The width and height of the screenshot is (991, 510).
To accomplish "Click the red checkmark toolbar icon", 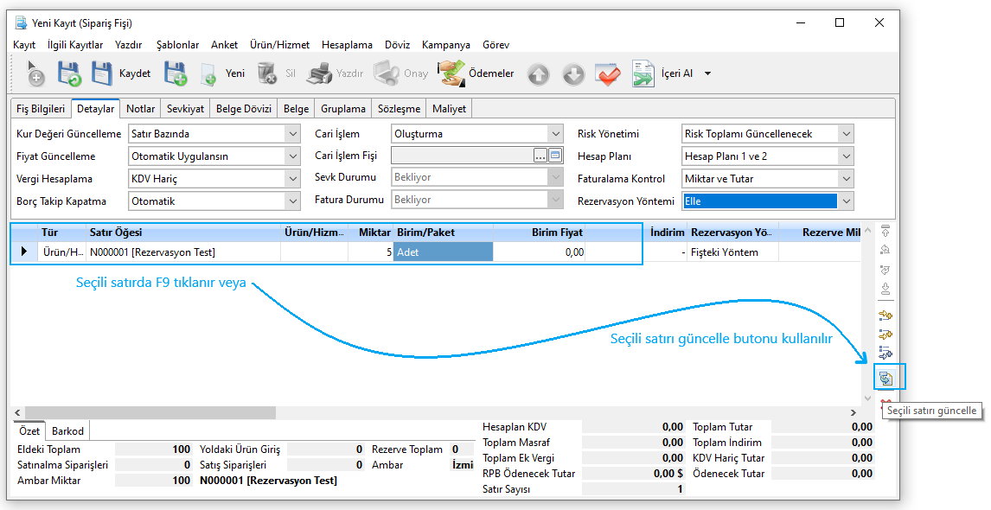I will click(x=608, y=74).
